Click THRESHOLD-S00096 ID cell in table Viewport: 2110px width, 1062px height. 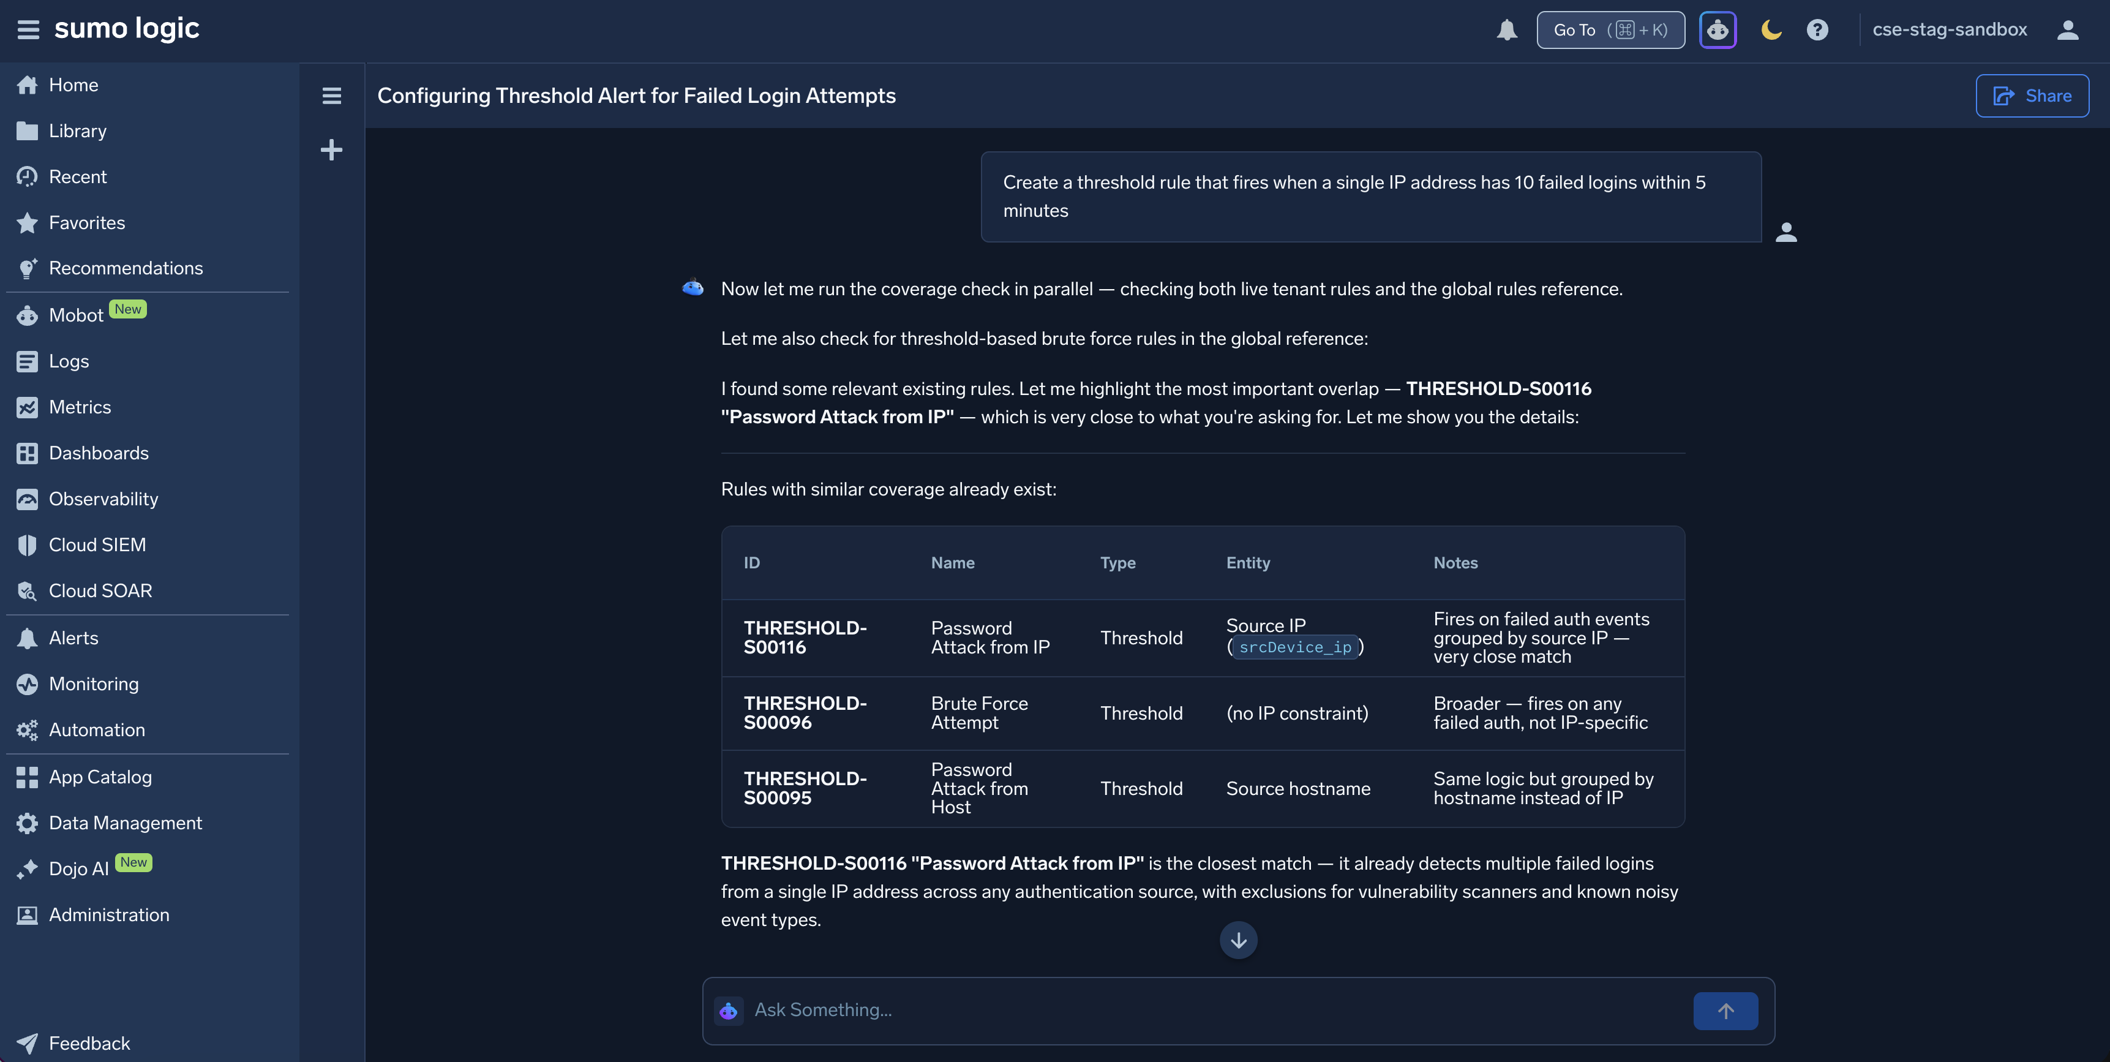pyautogui.click(x=805, y=714)
